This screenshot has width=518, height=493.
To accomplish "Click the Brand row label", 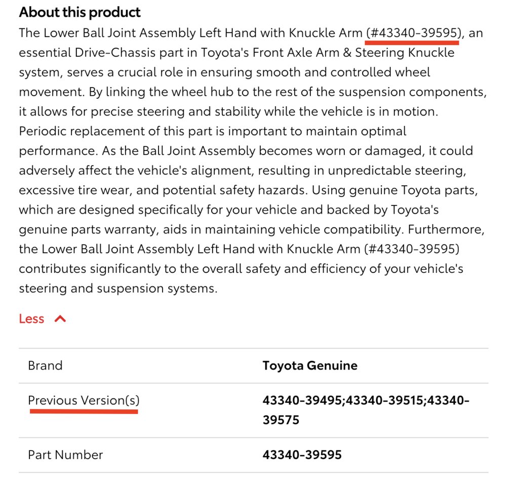I will (45, 365).
